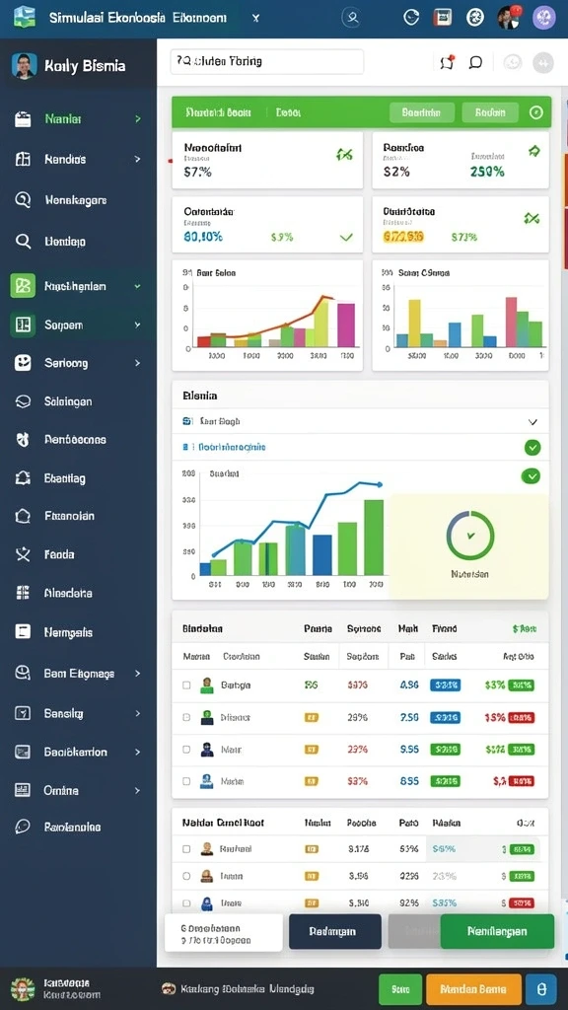The height and width of the screenshot is (1010, 568).
Task: Tick the checkbox in the Mair row
Action: point(186,750)
